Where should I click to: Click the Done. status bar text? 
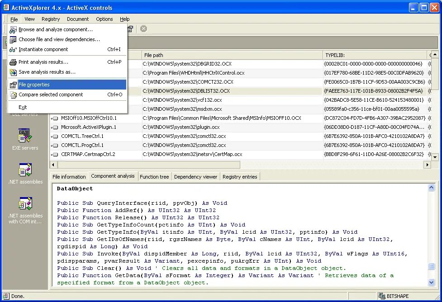pyautogui.click(x=18, y=296)
